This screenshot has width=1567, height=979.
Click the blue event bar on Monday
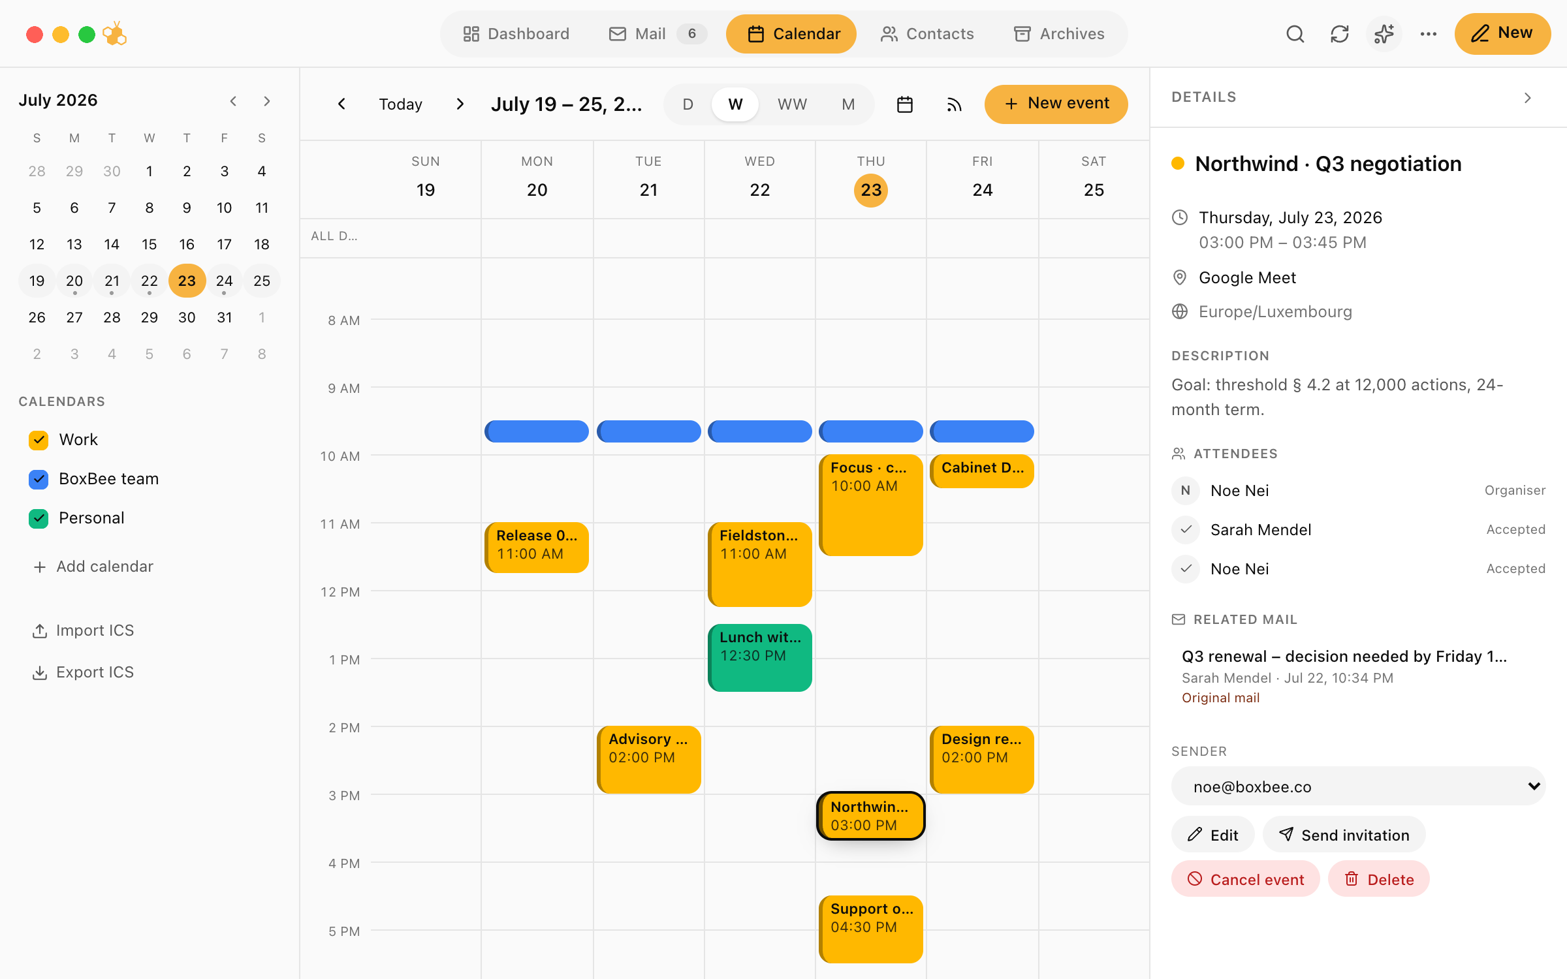pyautogui.click(x=537, y=431)
